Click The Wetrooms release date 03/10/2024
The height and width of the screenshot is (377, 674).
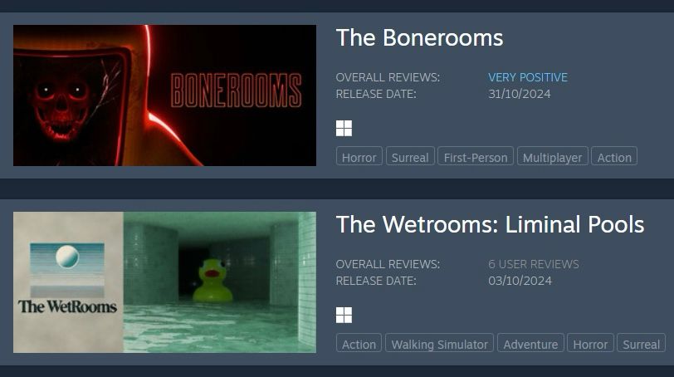point(520,281)
